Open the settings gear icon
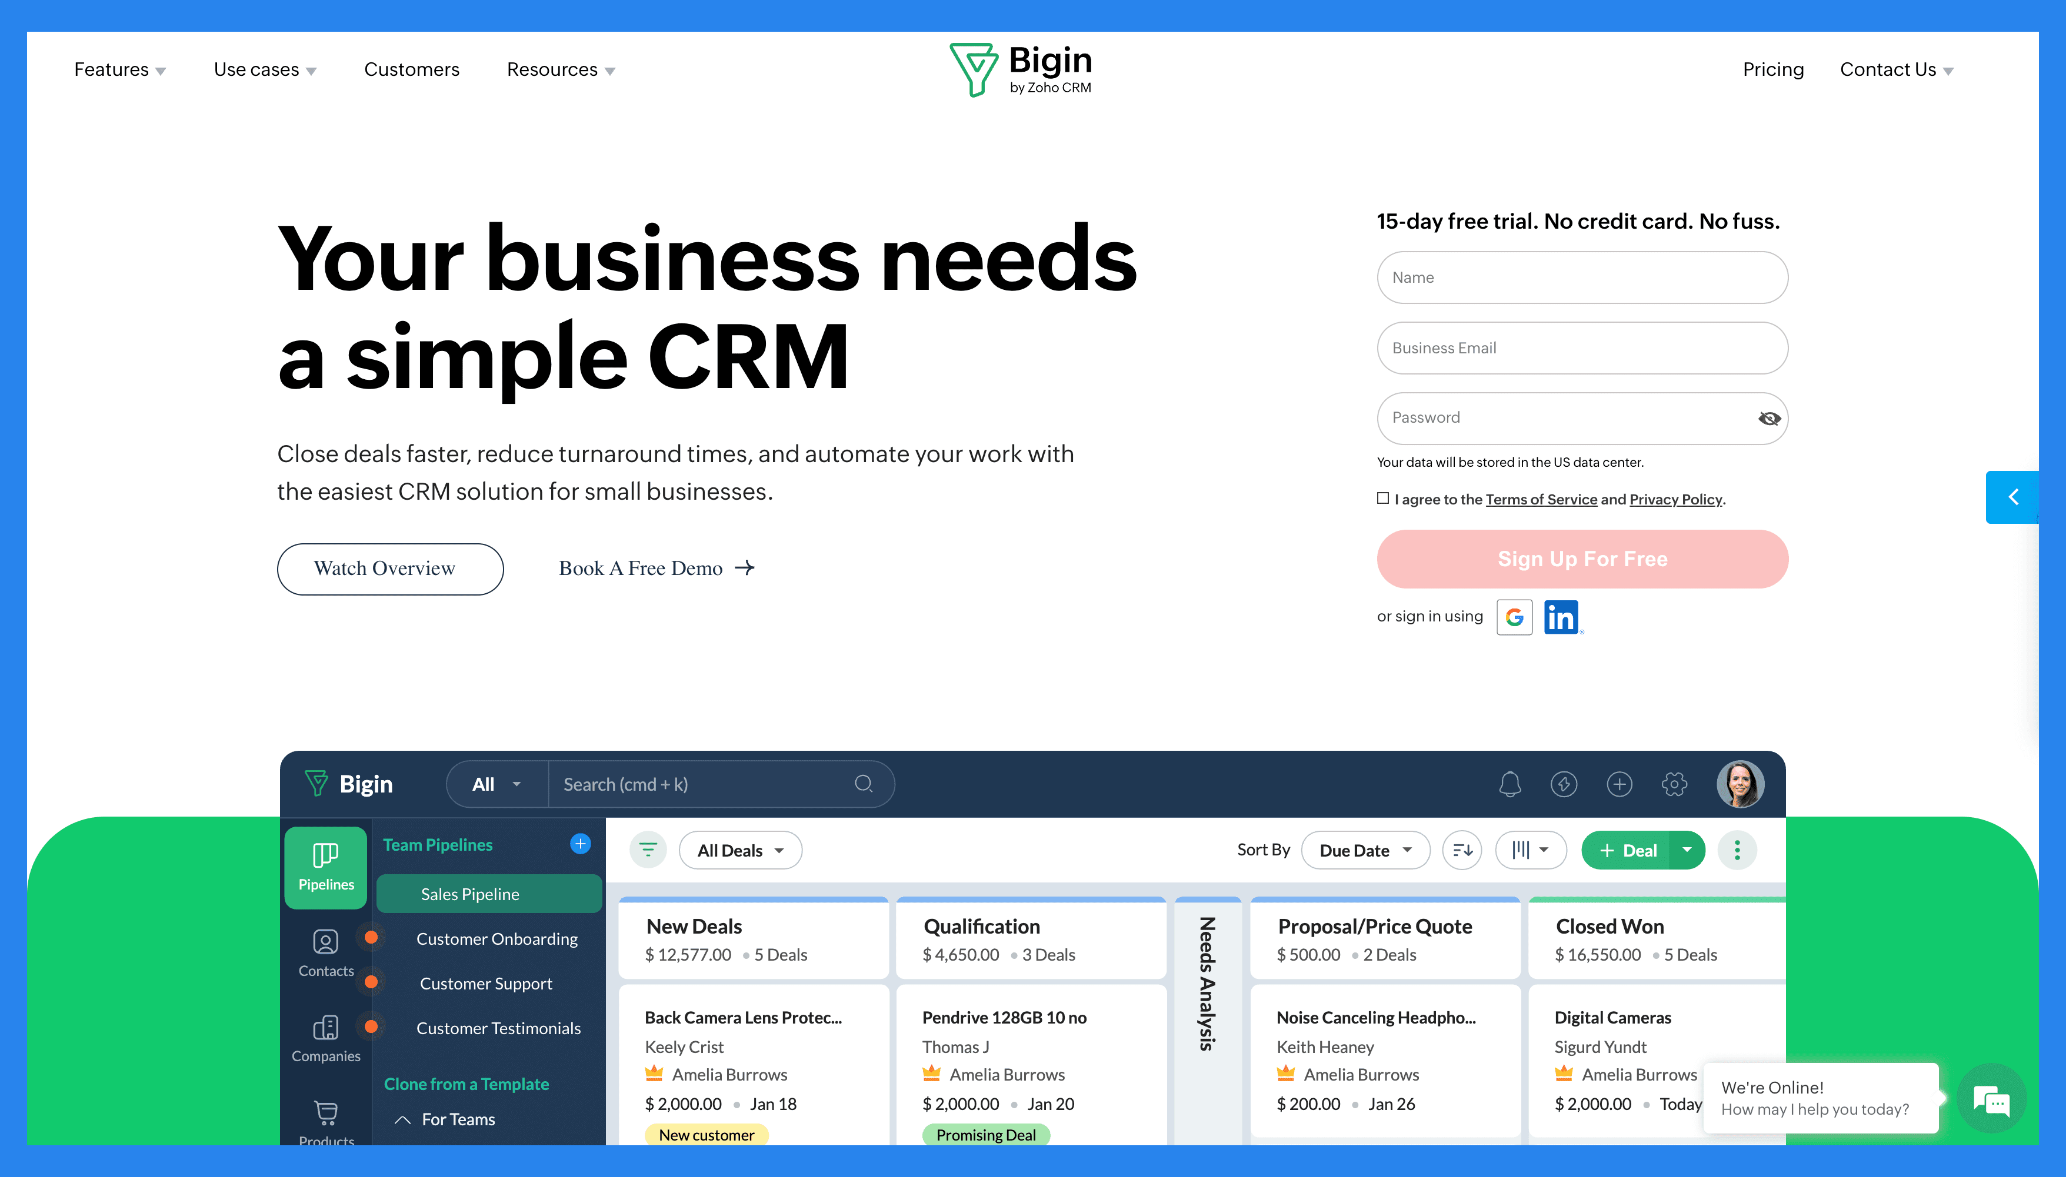This screenshot has width=2066, height=1177. tap(1674, 784)
